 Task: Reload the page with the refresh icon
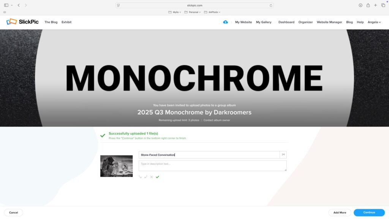tap(270, 5)
